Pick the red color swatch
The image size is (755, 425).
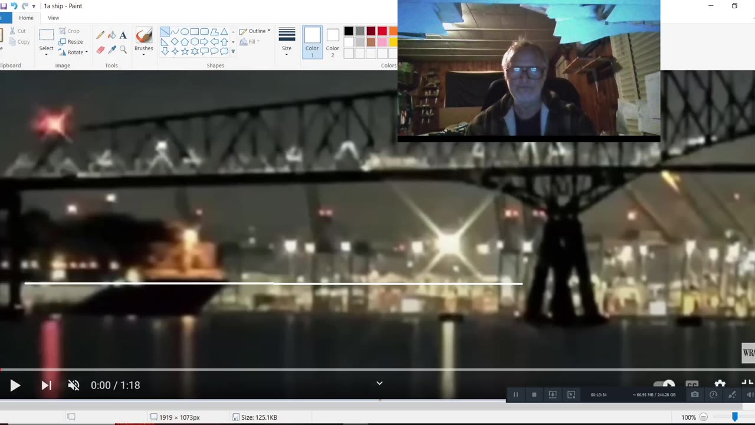[x=382, y=31]
